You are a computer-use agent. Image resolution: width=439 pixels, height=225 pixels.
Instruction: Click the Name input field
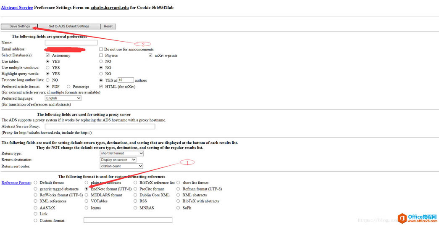tap(71, 42)
